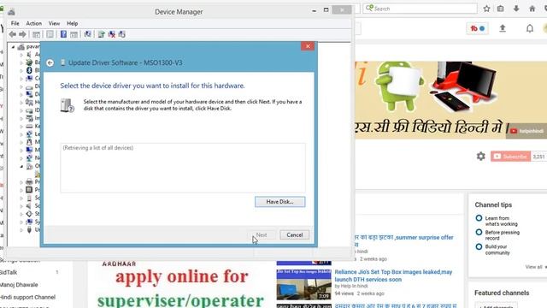The height and width of the screenshot is (308, 547).
Task: Open the Jio Set Top Box video thumbnail
Action: pos(304,284)
